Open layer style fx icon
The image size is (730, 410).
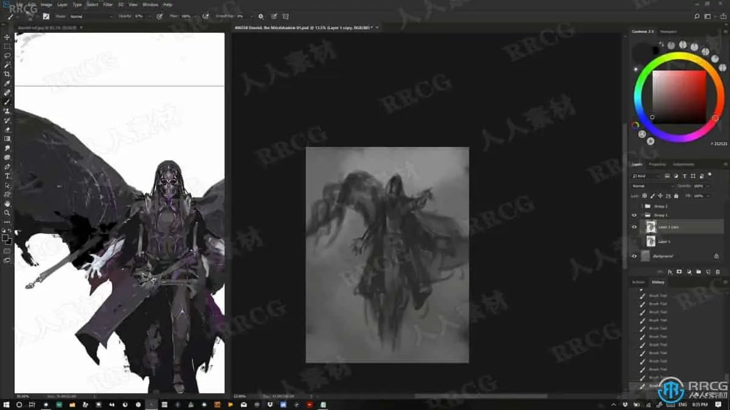670,272
